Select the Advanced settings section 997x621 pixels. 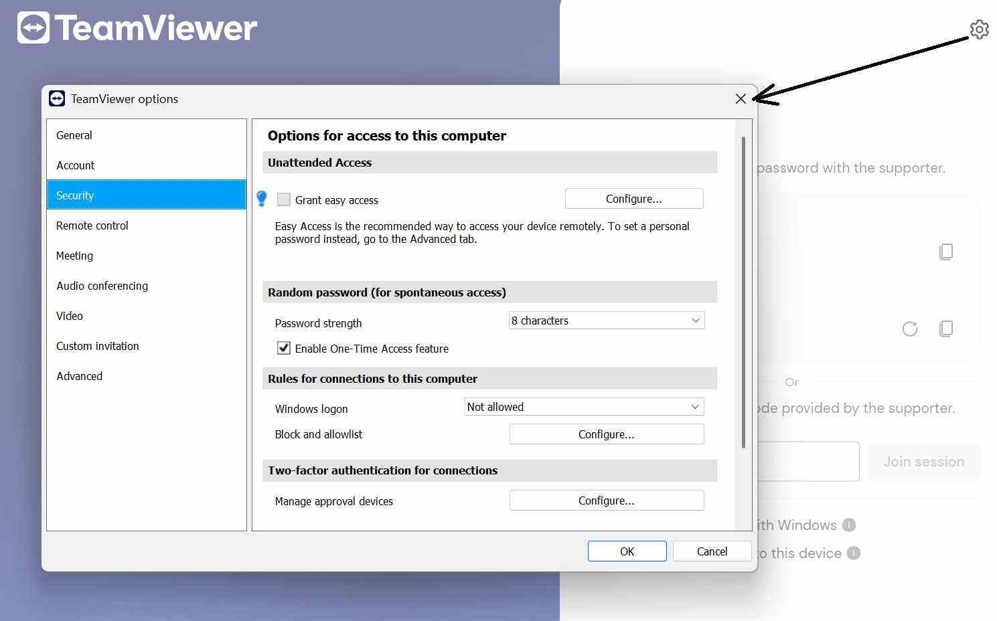coord(79,376)
